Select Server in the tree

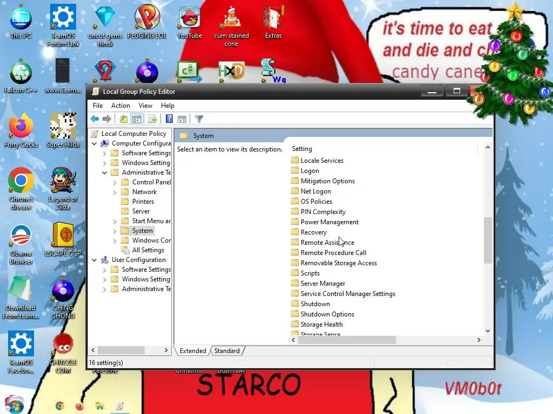pos(141,211)
